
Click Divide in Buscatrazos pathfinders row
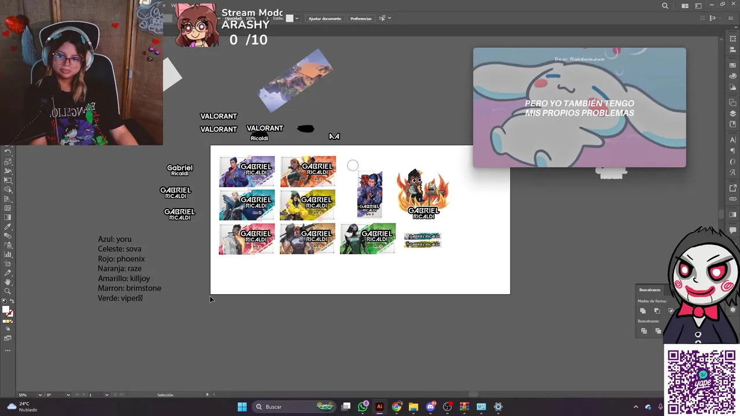coord(644,331)
